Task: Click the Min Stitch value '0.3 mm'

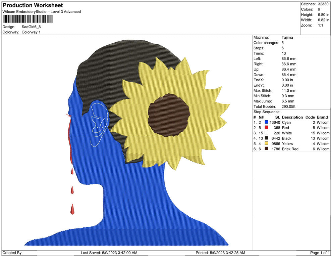Action: [288, 96]
